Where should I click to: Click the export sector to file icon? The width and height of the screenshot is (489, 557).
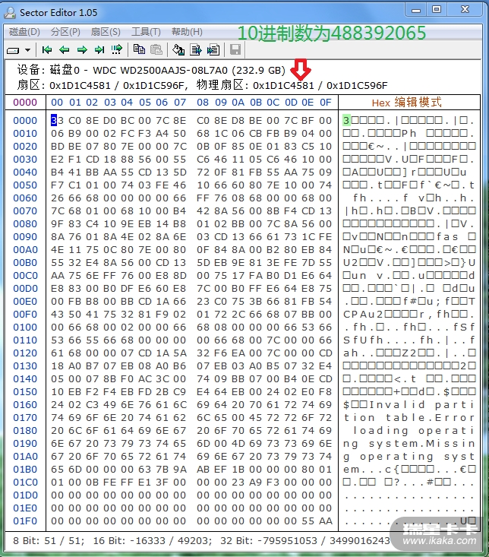[196, 49]
